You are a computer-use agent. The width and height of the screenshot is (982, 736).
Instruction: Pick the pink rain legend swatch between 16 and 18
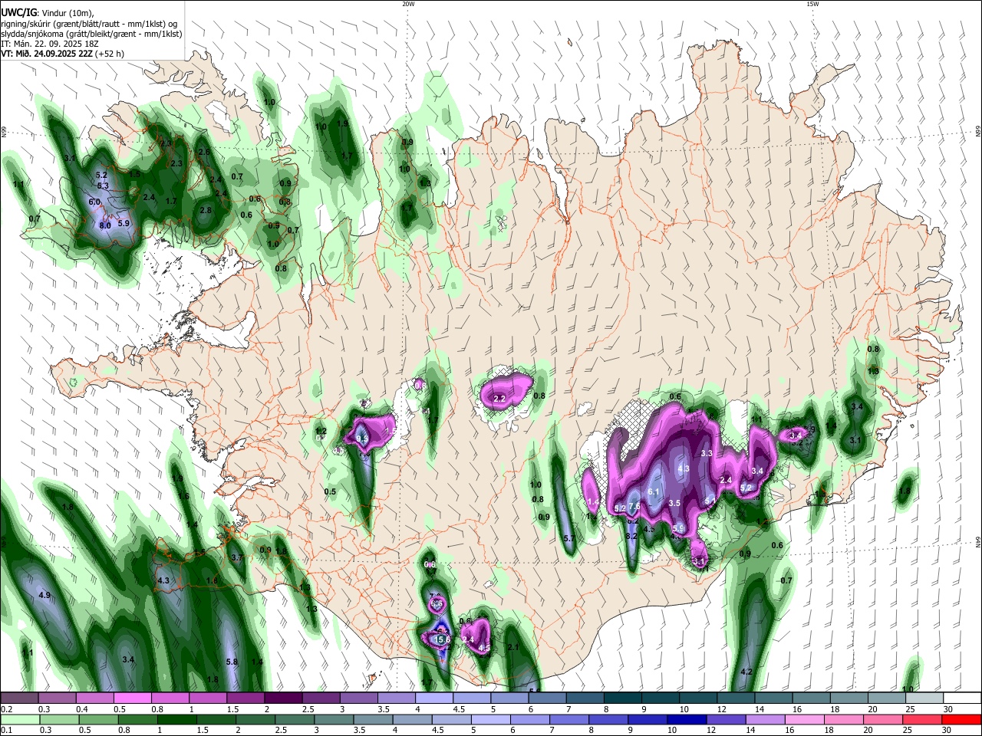(x=804, y=719)
